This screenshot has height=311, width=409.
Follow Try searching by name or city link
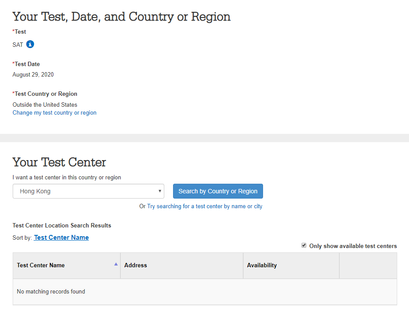tap(205, 206)
